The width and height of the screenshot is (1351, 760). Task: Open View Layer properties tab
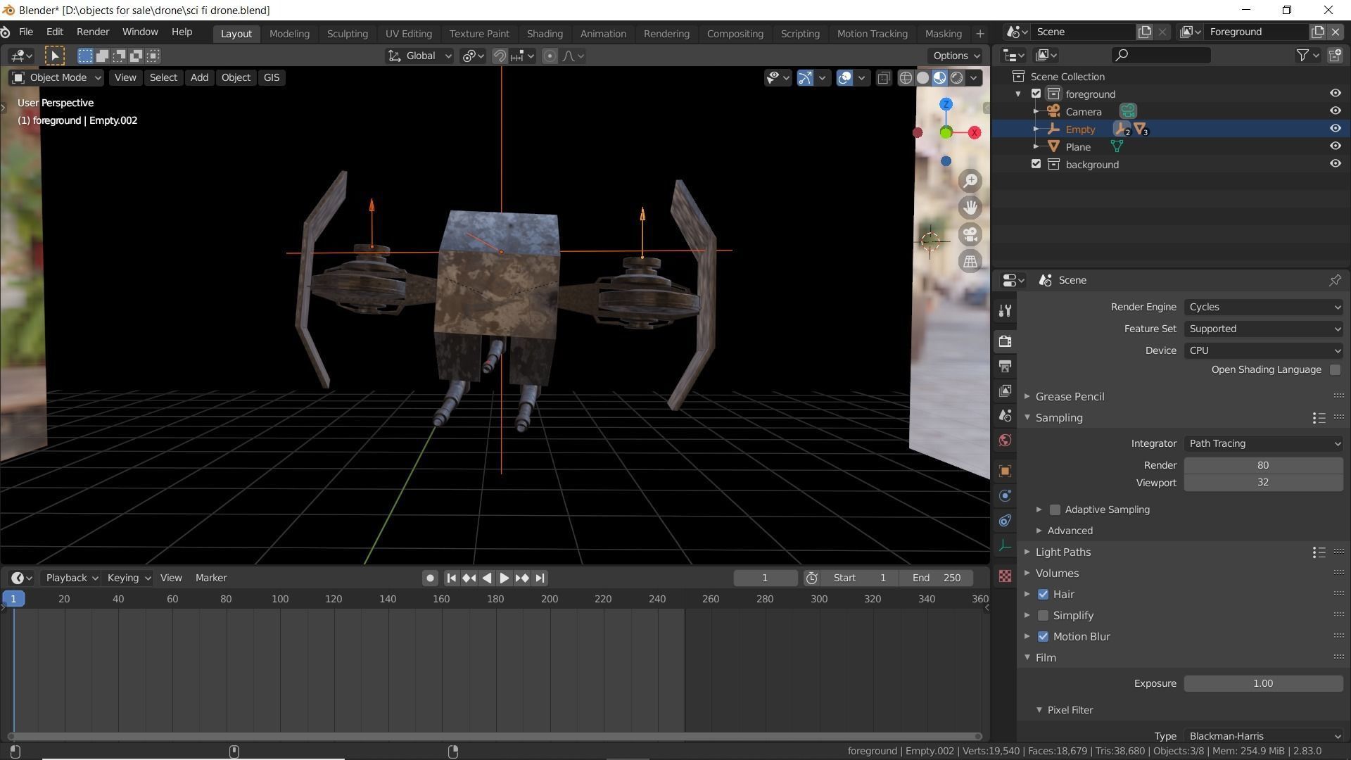tap(1005, 391)
